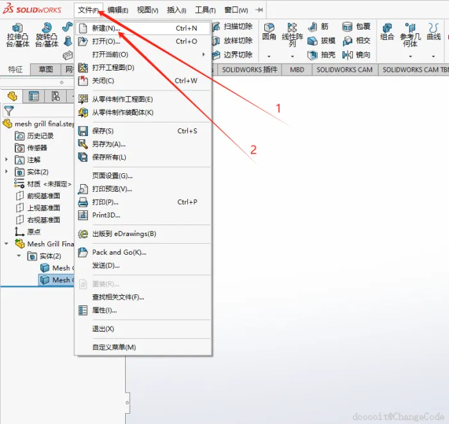The image size is (449, 424).
Task: Open the 文件(F) menu
Action: [x=89, y=10]
